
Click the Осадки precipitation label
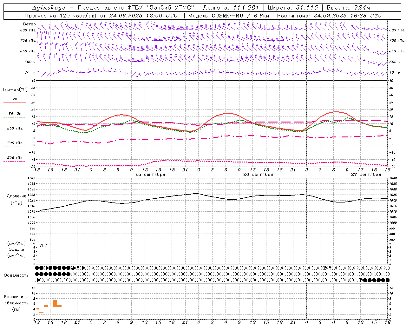click(16, 249)
